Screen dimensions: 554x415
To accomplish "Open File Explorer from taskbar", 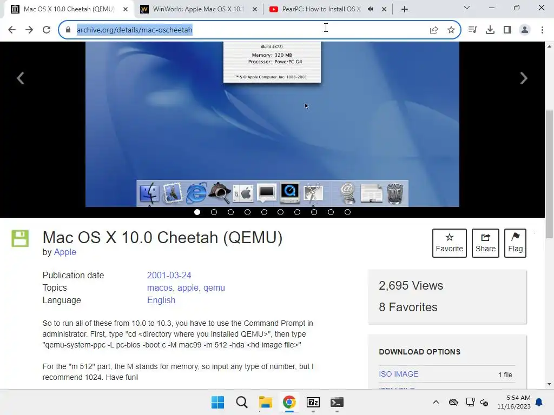I will pos(265,402).
